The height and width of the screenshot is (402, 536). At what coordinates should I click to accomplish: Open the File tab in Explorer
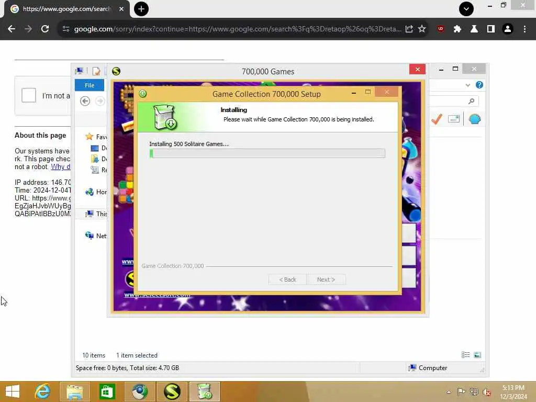[x=90, y=85]
